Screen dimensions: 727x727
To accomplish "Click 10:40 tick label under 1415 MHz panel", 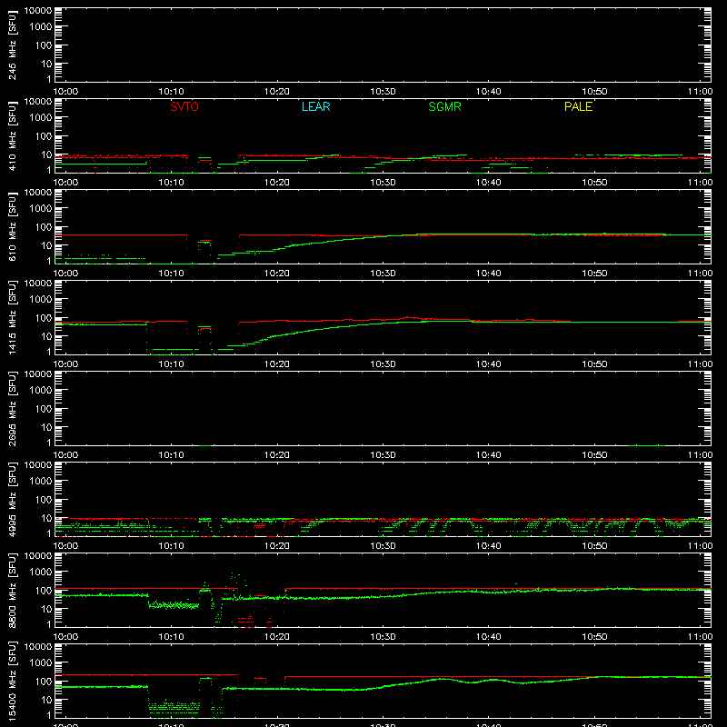I will [488, 364].
